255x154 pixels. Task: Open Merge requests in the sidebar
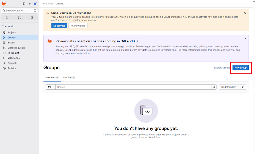pos(20,48)
